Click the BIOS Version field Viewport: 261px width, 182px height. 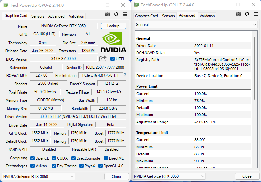63,59
